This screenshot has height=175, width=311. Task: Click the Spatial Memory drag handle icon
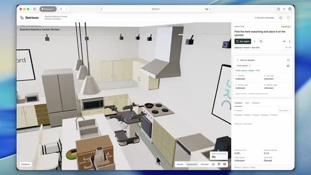(238, 60)
